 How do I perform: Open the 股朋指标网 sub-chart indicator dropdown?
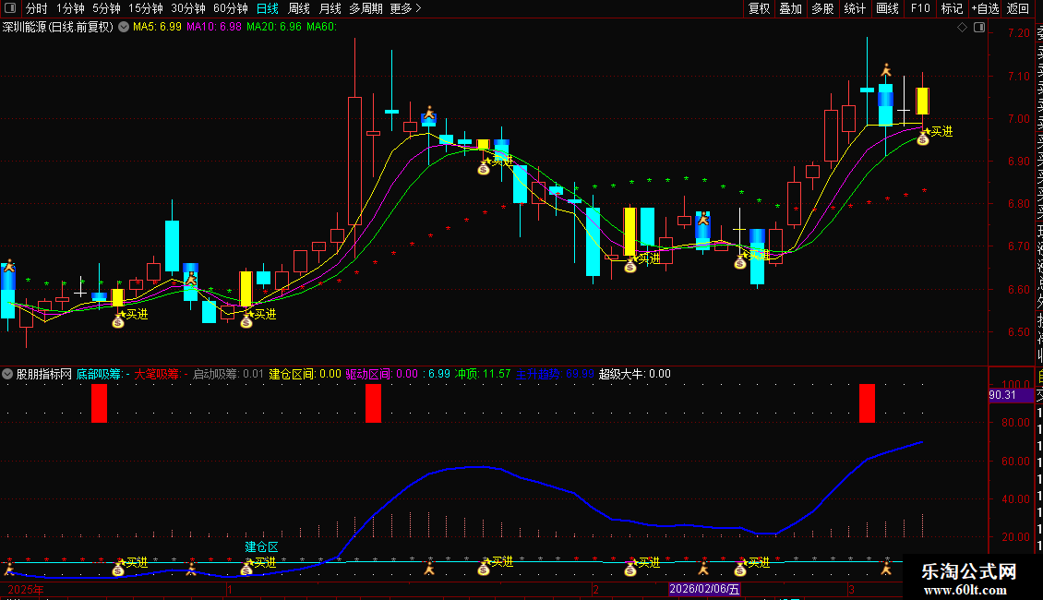coord(7,374)
